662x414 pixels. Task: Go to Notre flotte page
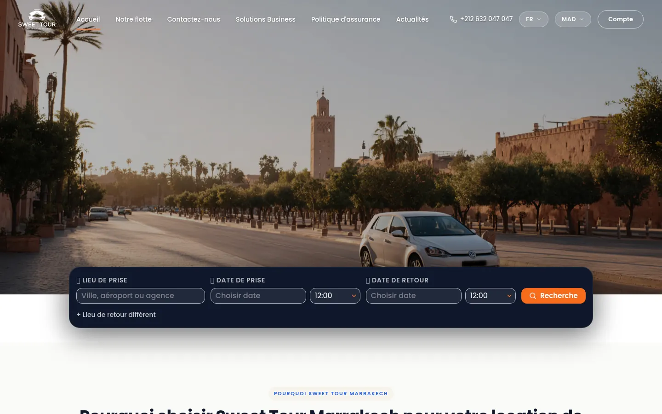[134, 19]
